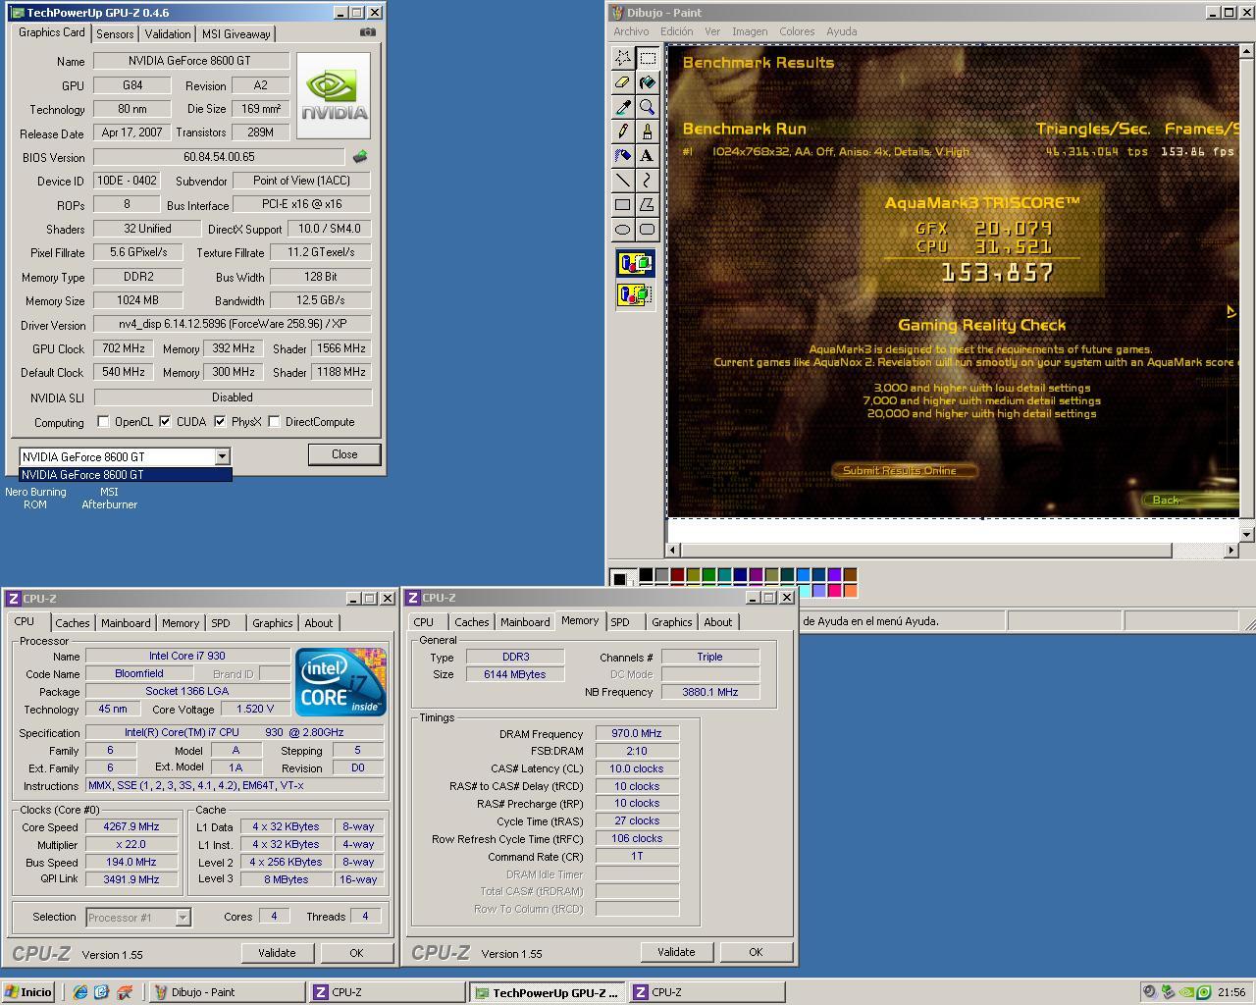Screen dimensions: 1256x1005
Task: Pick the dark red swatch in Paint palette
Action: [x=677, y=575]
